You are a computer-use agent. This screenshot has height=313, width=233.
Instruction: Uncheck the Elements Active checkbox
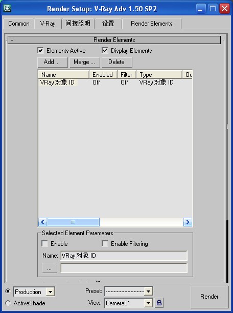click(40, 50)
